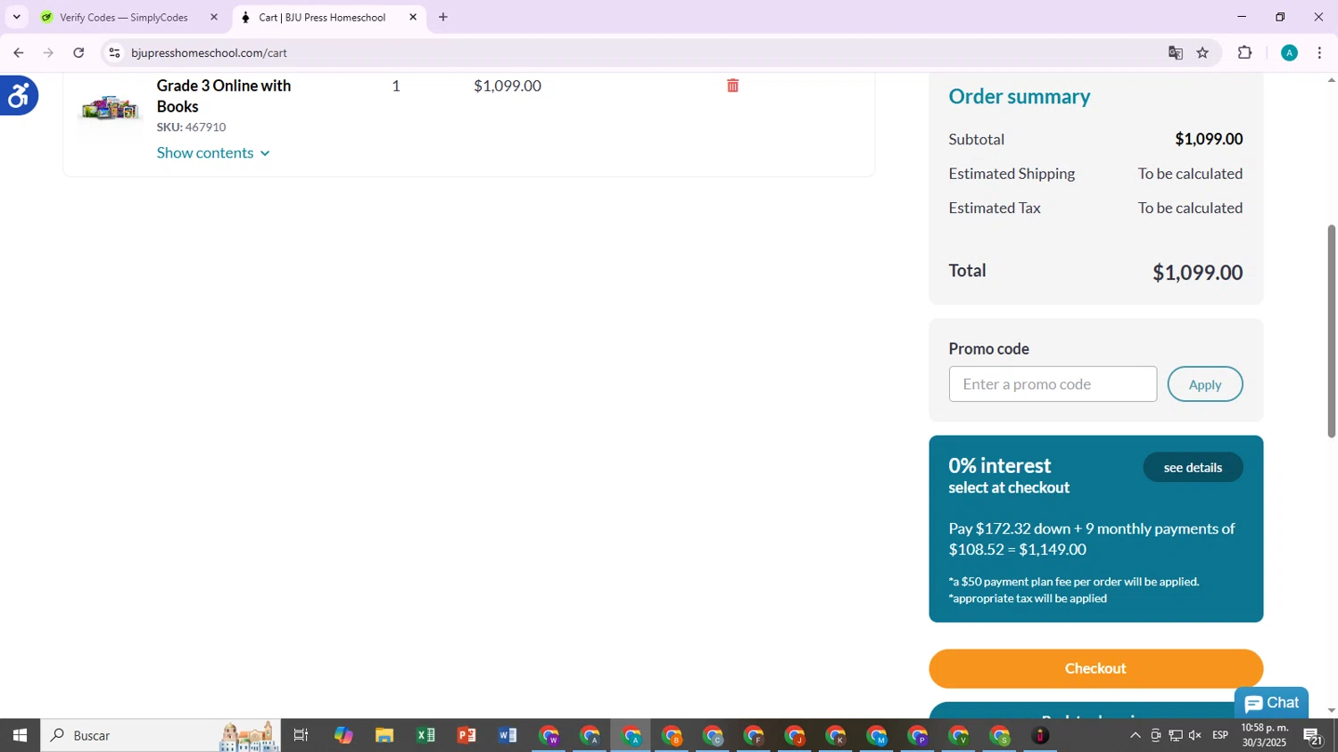Open a new browser tab
This screenshot has width=1338, height=752.
(443, 17)
